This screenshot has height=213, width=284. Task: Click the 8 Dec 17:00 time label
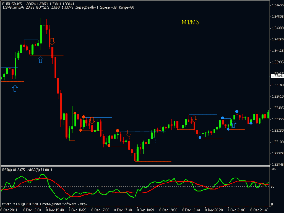tap(100, 210)
